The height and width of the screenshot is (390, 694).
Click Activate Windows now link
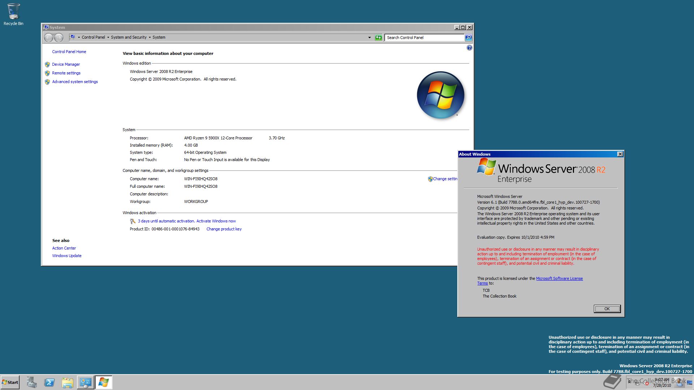point(216,221)
